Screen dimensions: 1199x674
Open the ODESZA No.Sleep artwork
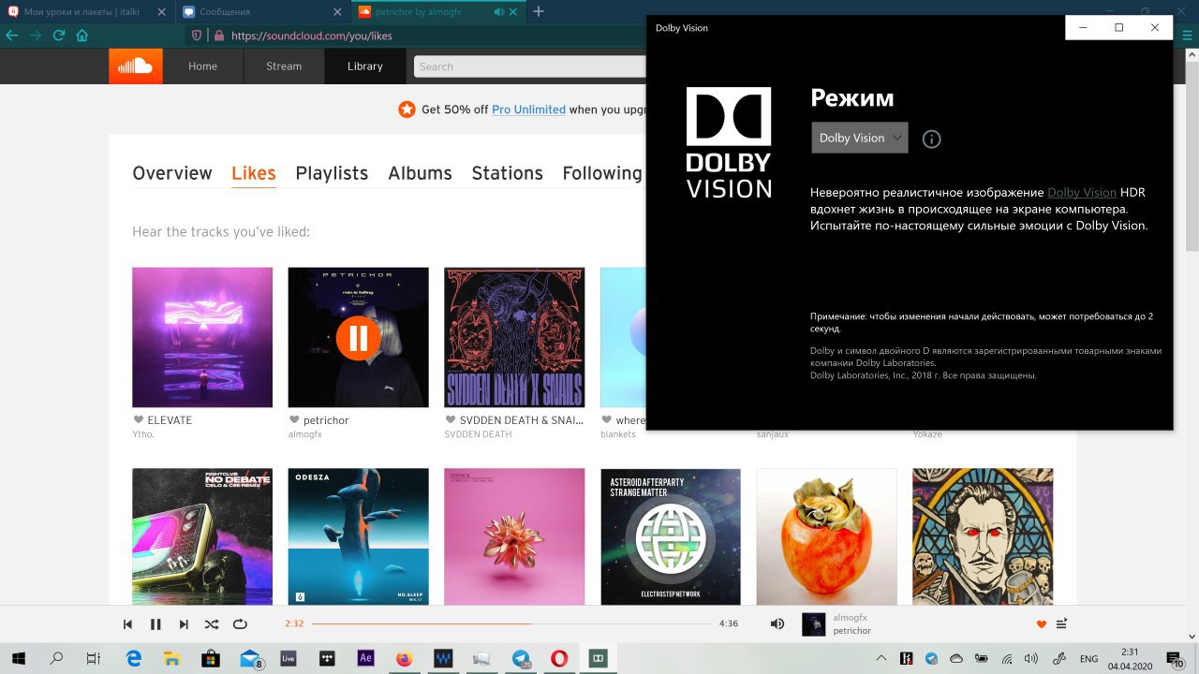click(x=358, y=536)
